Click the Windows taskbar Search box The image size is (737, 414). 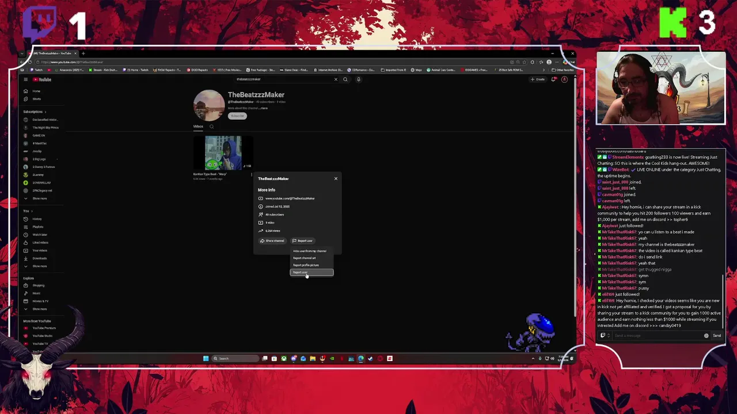(x=235, y=359)
